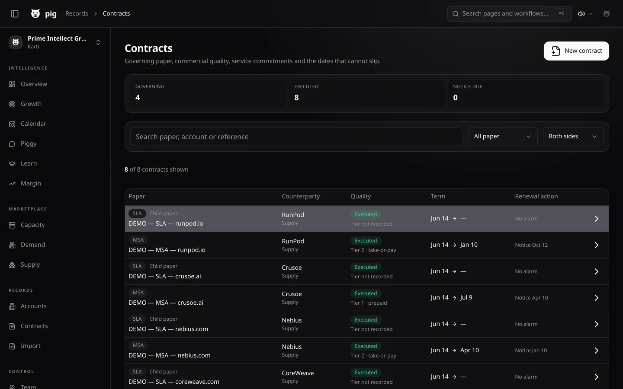Go to Overview page
623x389 pixels.
55,84
